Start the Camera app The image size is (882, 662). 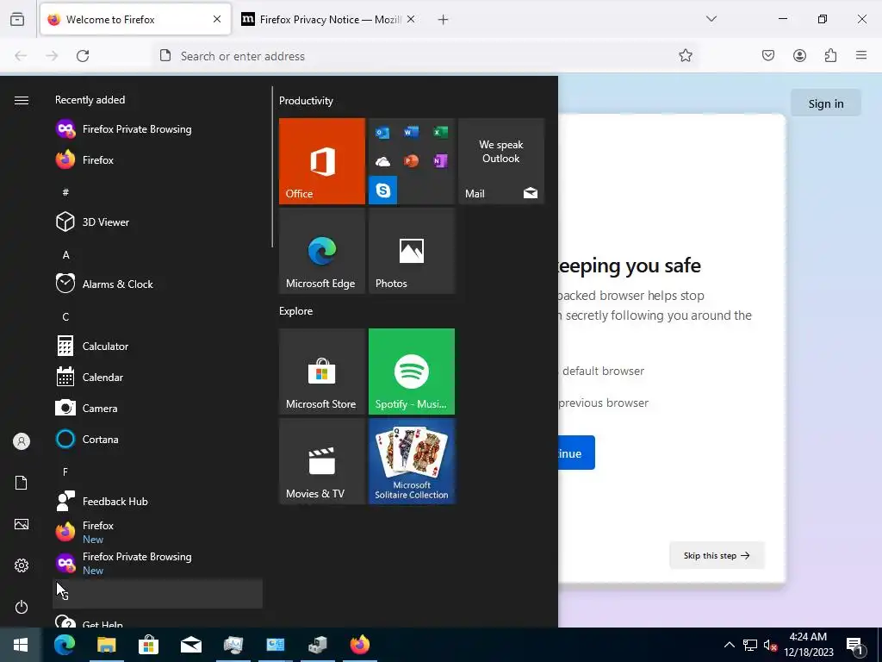click(x=158, y=408)
